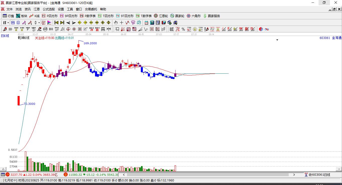Open the calendar date icon
Image resolution: width=342 pixels, height=185 pixels.
(x=146, y=23)
